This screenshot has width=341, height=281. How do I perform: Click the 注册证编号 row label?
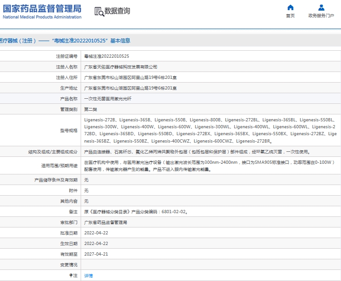click(67, 56)
